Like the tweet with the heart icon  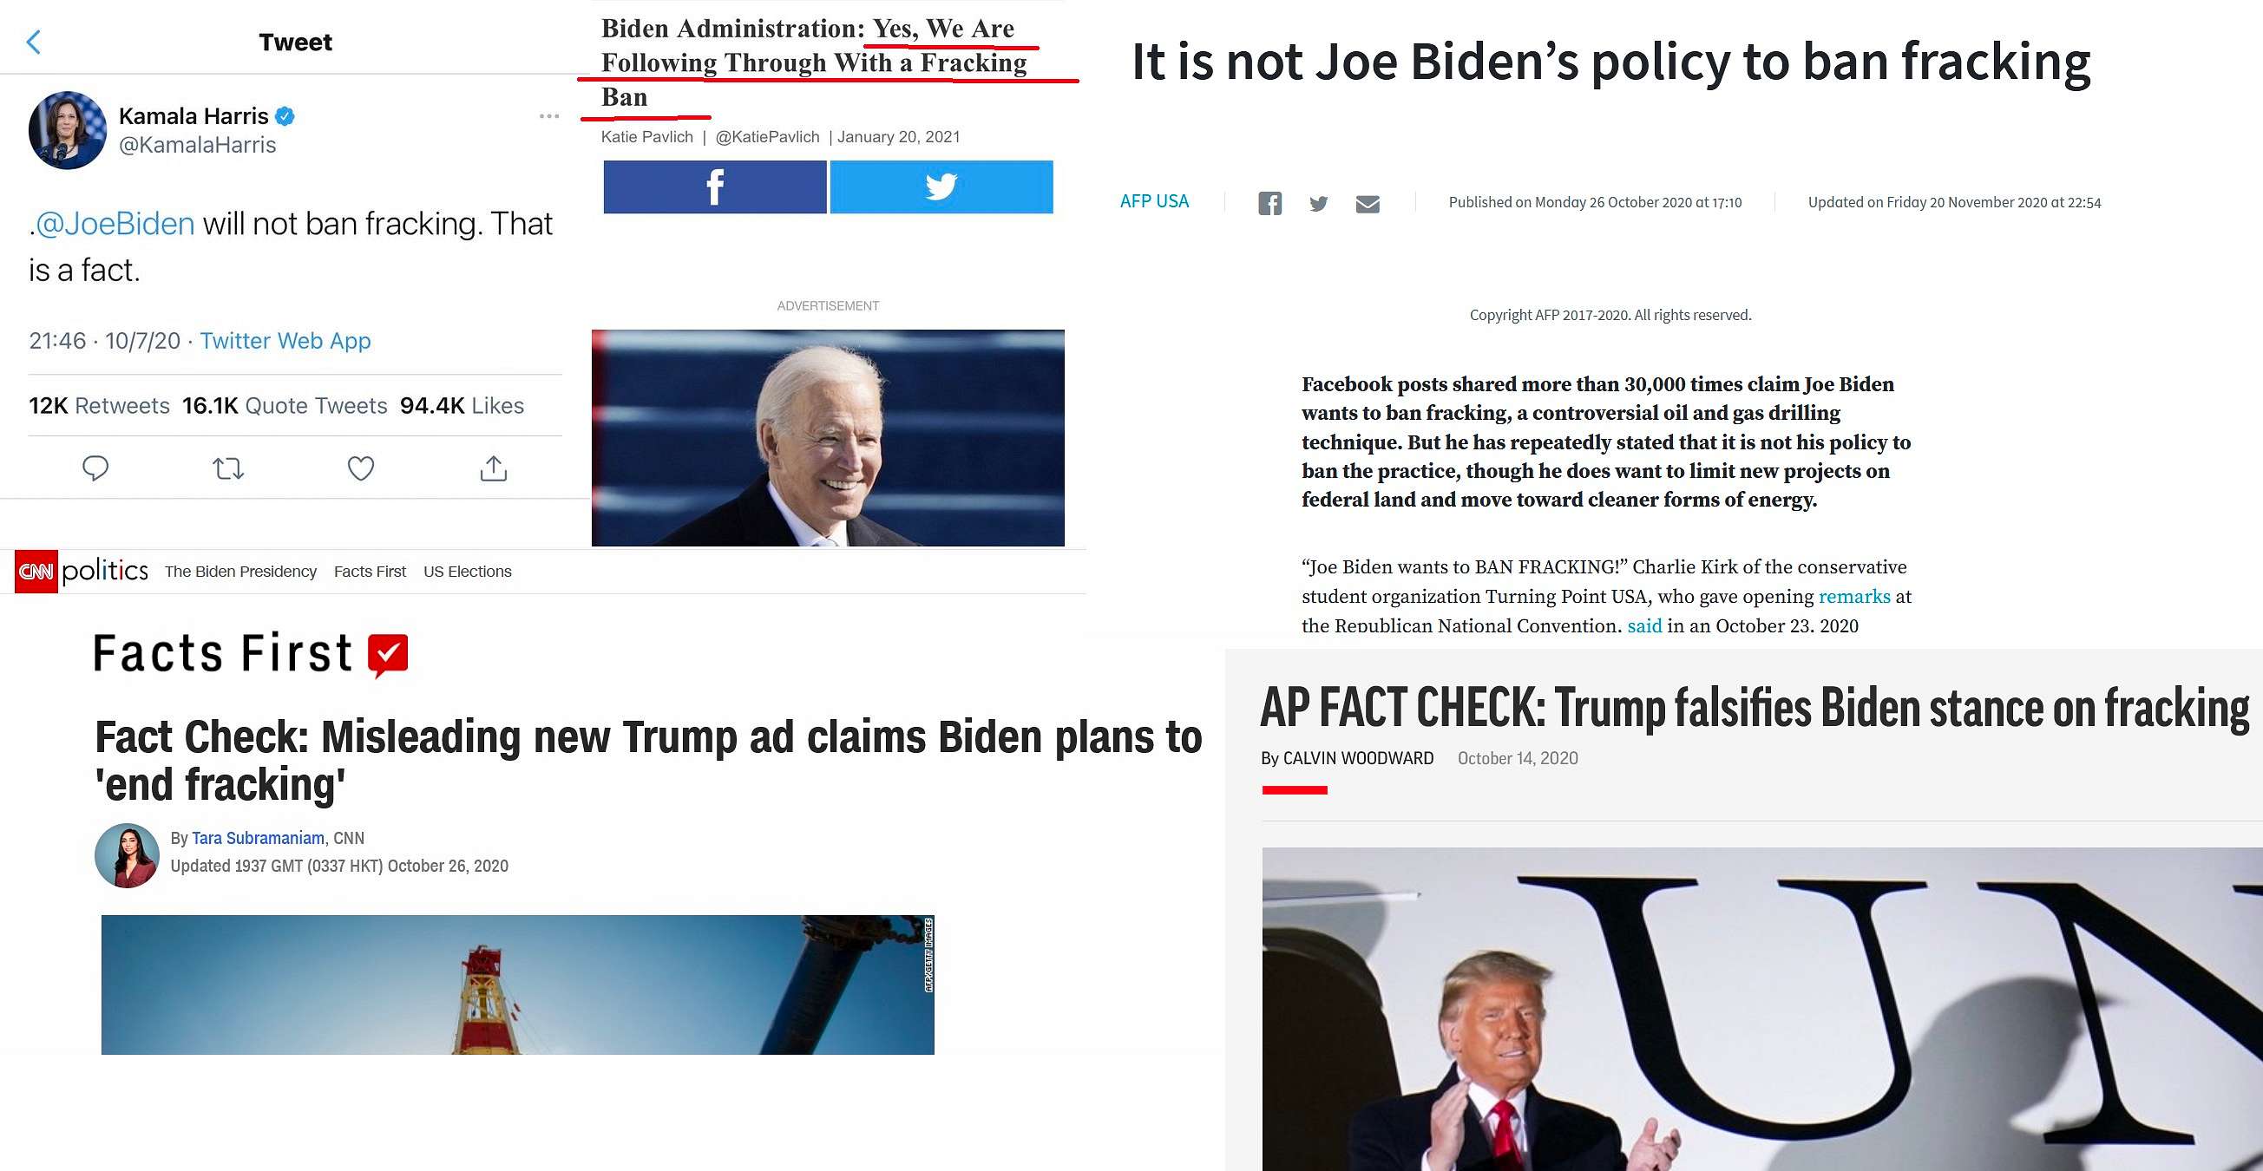click(x=361, y=468)
